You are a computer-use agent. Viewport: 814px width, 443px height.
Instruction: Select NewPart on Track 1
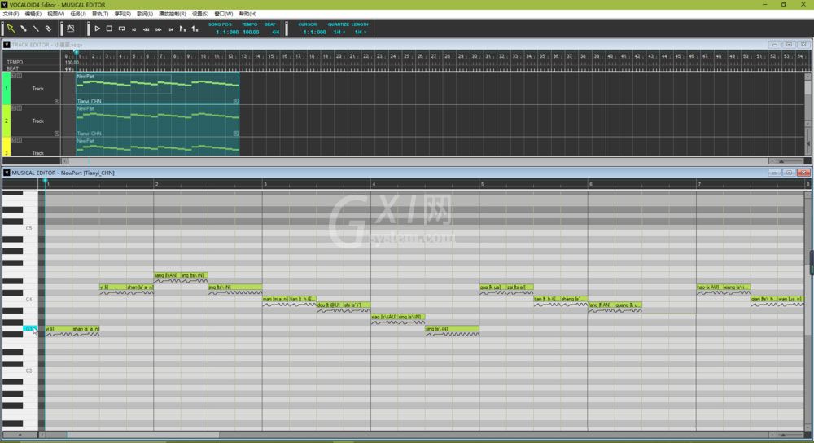[158, 88]
